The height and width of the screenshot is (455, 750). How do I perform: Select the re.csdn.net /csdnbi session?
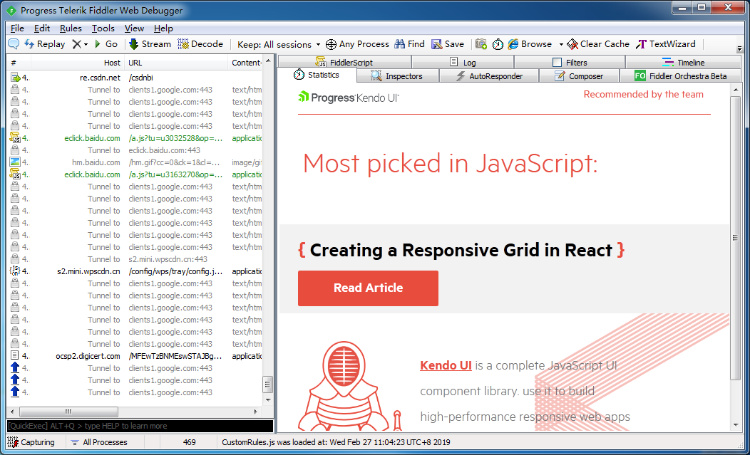(135, 78)
